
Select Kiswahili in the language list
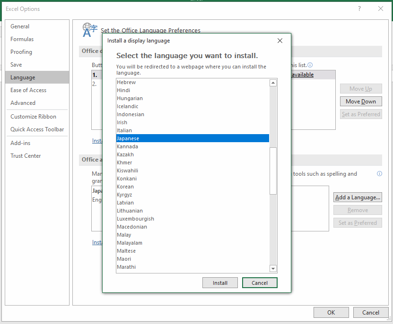[x=192, y=171]
